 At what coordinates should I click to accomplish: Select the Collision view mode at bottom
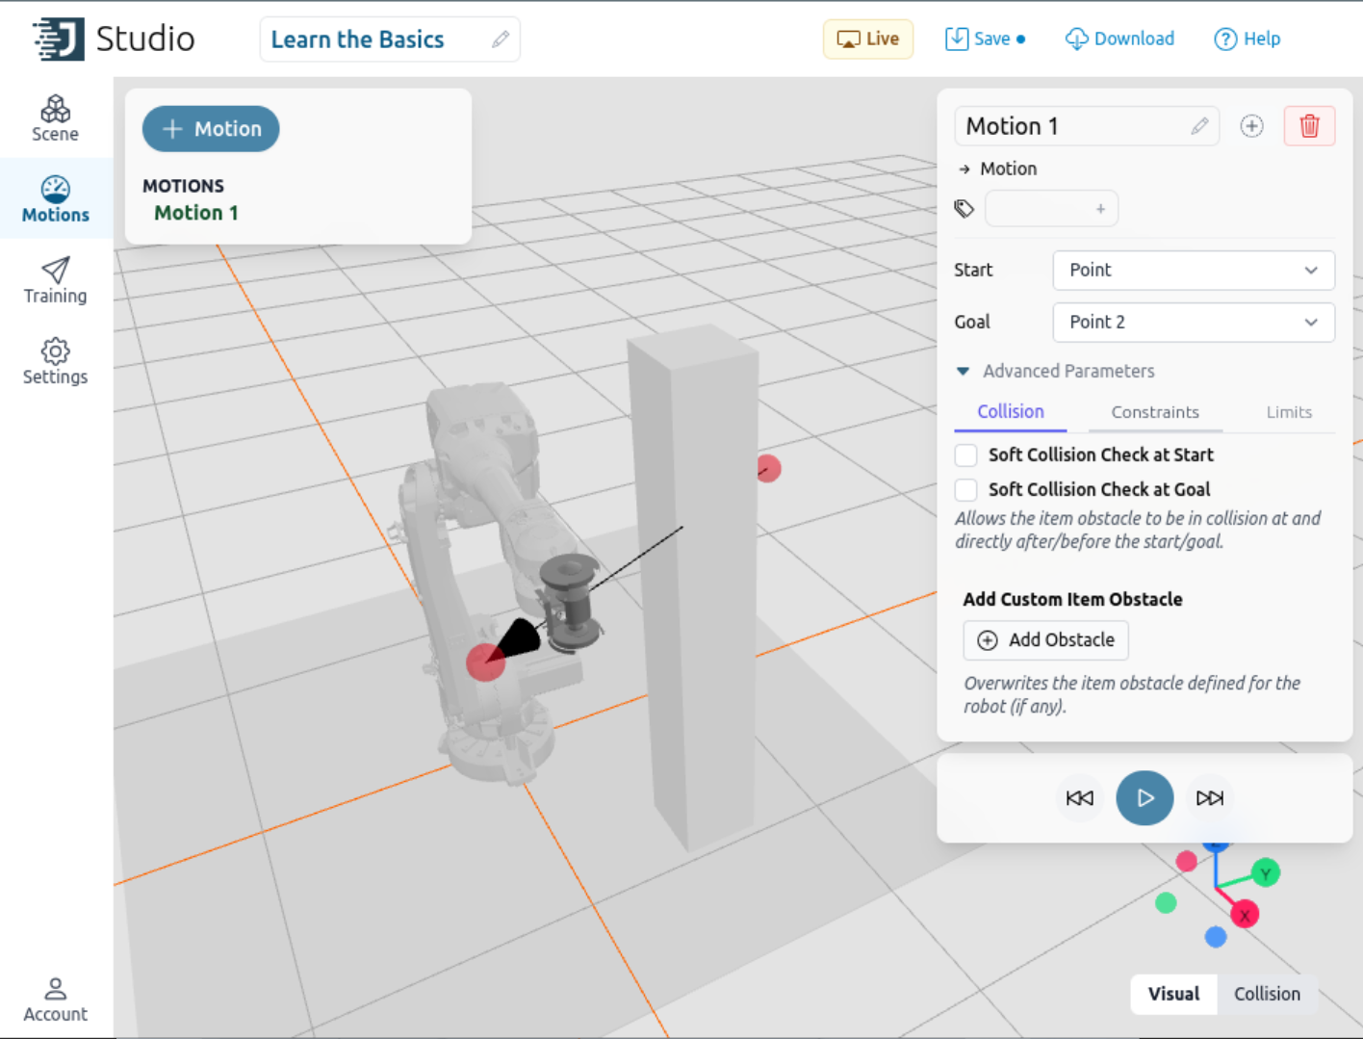pyautogui.click(x=1267, y=994)
